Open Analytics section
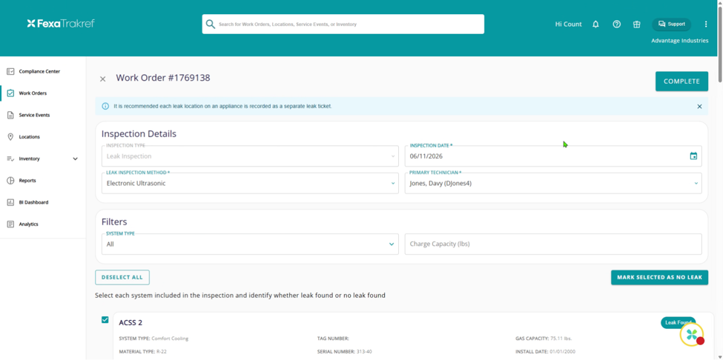The width and height of the screenshot is (723, 360). pyautogui.click(x=29, y=224)
